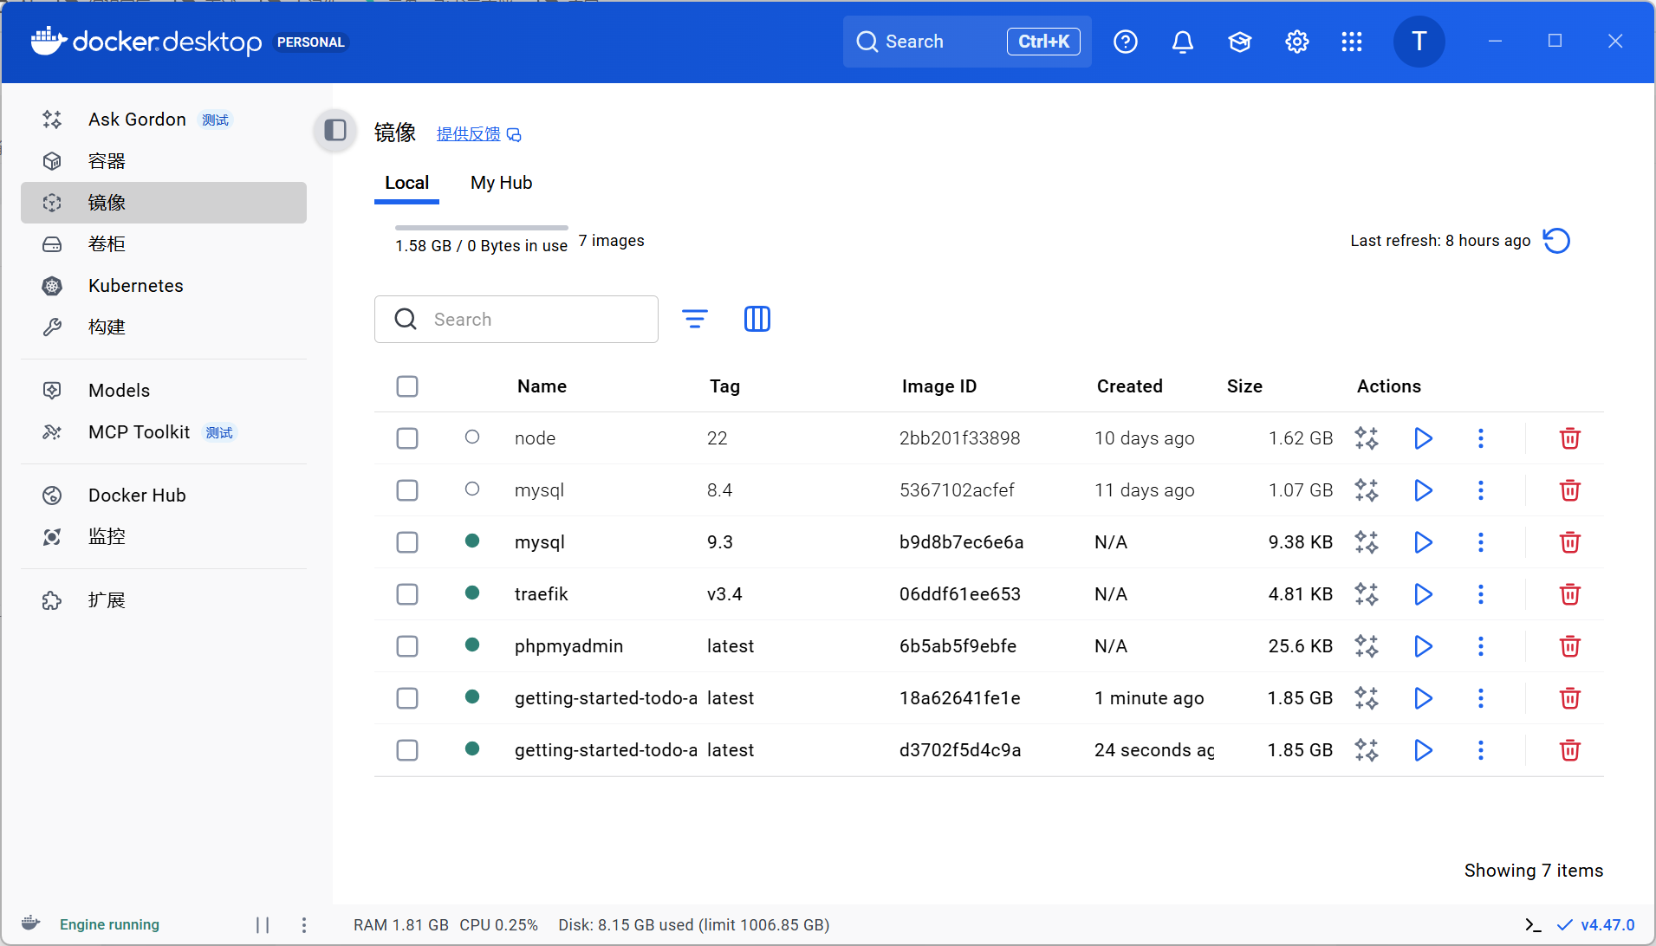Screen dimensions: 1656x946
Task: Select the Local tab
Action: click(406, 183)
